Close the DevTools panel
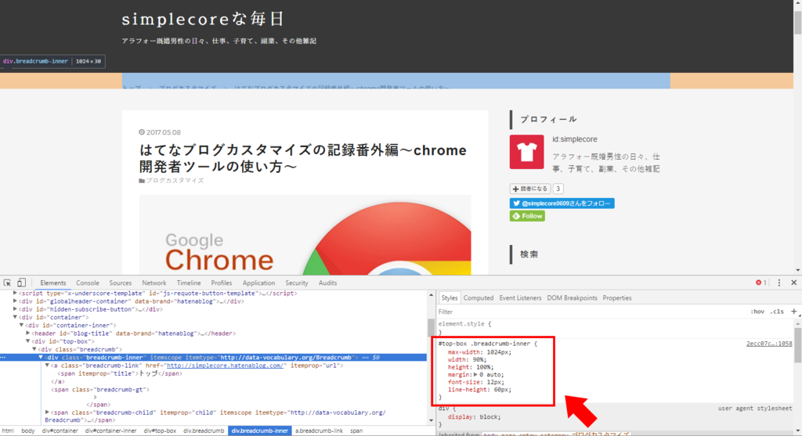The image size is (802, 436). [794, 283]
